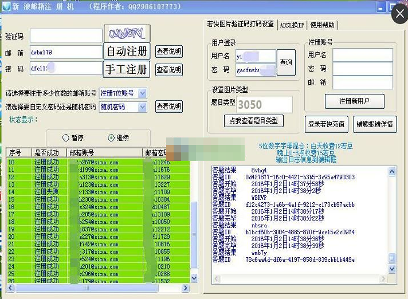Open 登录若快充值
The height and width of the screenshot is (299, 408).
[x=327, y=124]
